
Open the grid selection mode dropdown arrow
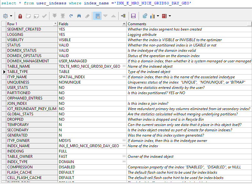[11, 16]
